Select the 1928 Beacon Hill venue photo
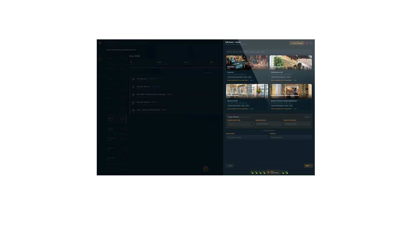411x231 pixels. click(291, 63)
